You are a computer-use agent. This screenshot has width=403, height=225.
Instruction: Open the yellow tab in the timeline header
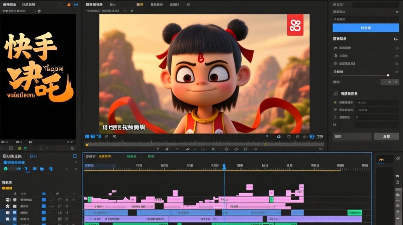(x=105, y=156)
